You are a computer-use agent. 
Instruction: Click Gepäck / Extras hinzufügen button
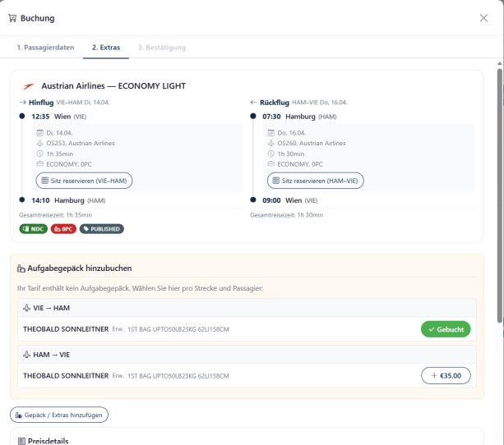(59, 415)
